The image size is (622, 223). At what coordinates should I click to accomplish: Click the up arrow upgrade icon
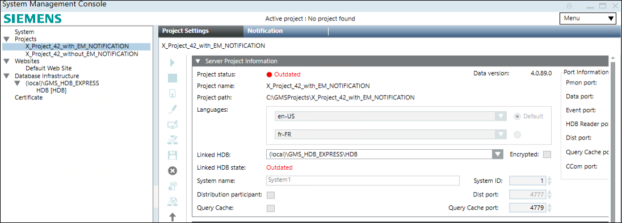coord(173,217)
